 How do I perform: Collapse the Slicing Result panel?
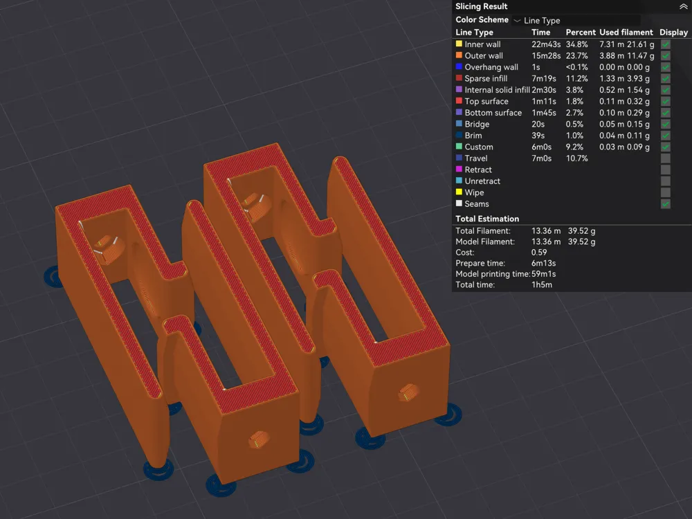tap(683, 7)
